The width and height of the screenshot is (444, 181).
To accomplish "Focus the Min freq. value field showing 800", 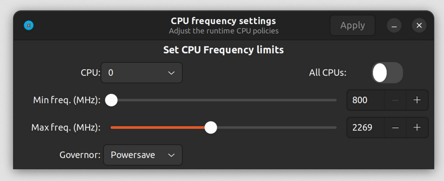I will (365, 100).
